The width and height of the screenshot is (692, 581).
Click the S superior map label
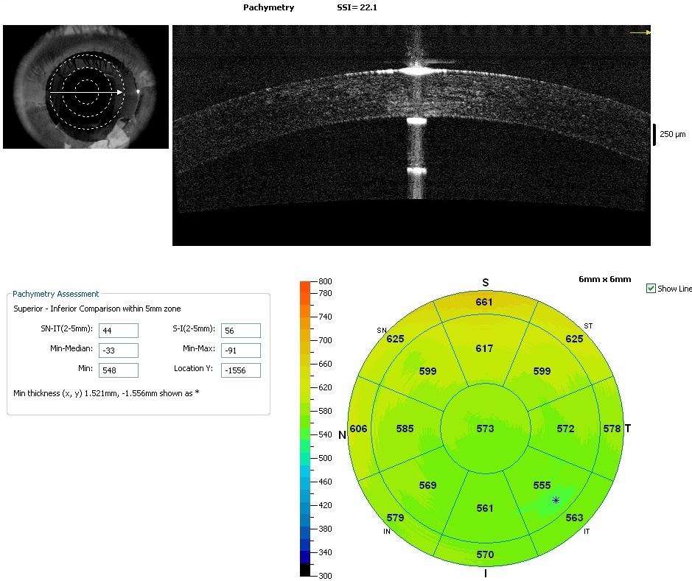click(x=486, y=283)
